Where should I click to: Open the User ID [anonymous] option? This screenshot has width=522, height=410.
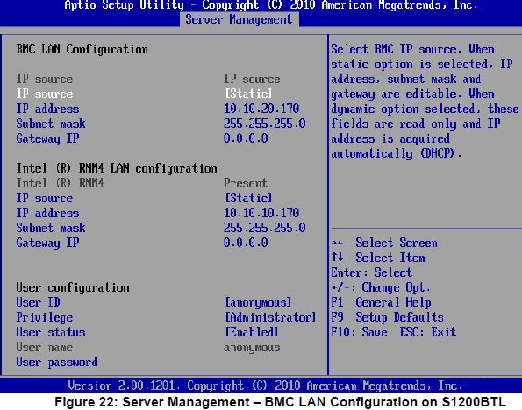pos(258,302)
